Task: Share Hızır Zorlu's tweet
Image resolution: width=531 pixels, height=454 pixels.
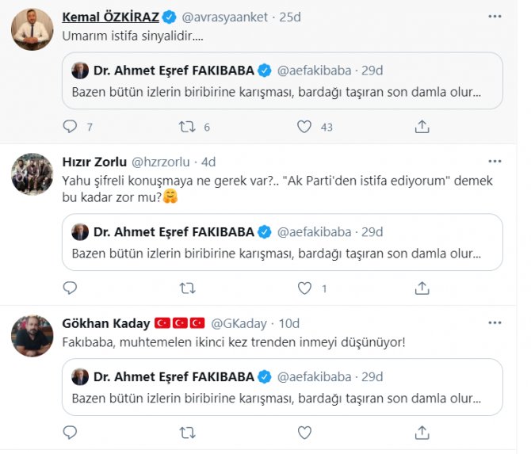Action: [x=422, y=288]
